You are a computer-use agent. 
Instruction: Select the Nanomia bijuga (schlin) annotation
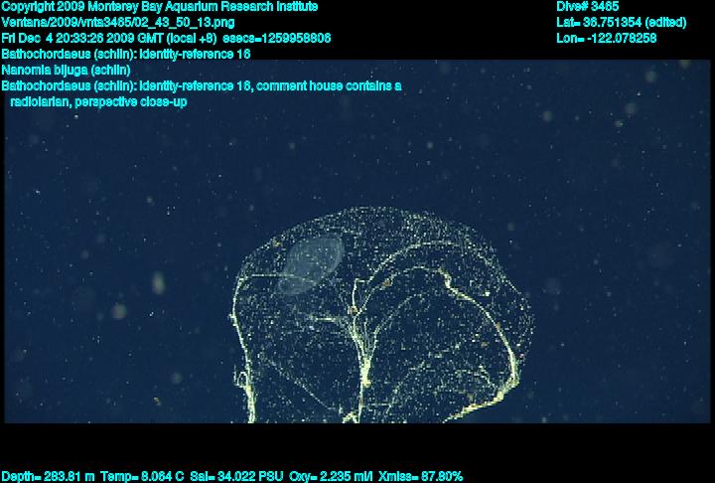pos(67,70)
